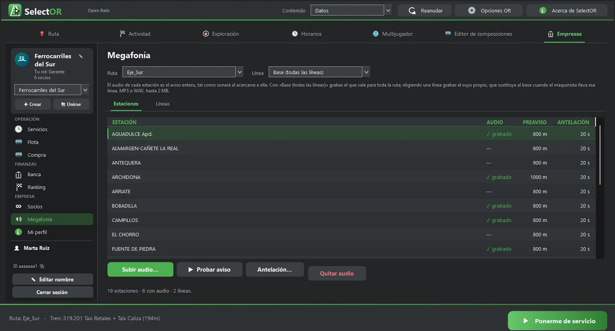Image resolution: width=615 pixels, height=331 pixels.
Task: Click the PREAVISO column header
Action: 535,122
